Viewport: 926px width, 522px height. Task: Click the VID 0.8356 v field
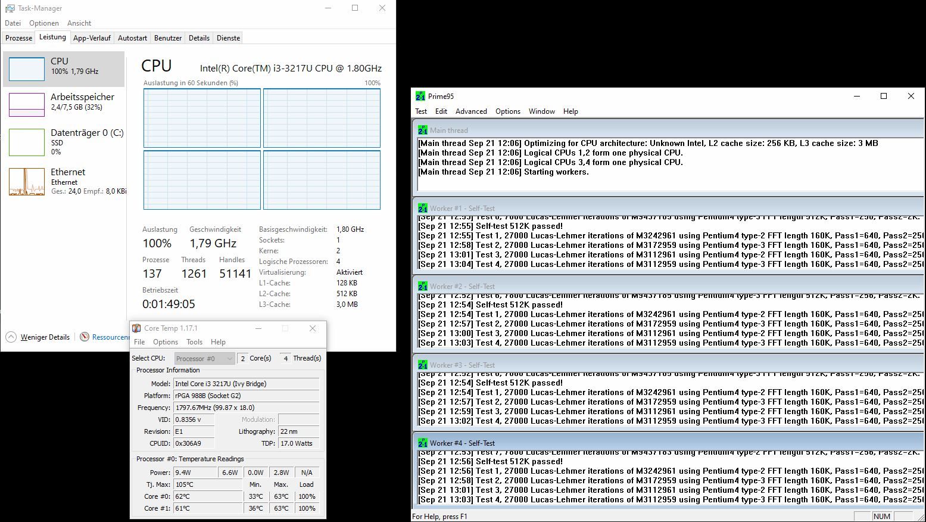pos(194,420)
